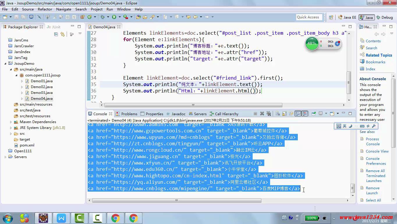397x224 pixels.
Task: Click the green 48% floating monitor circle
Action: click(312, 43)
